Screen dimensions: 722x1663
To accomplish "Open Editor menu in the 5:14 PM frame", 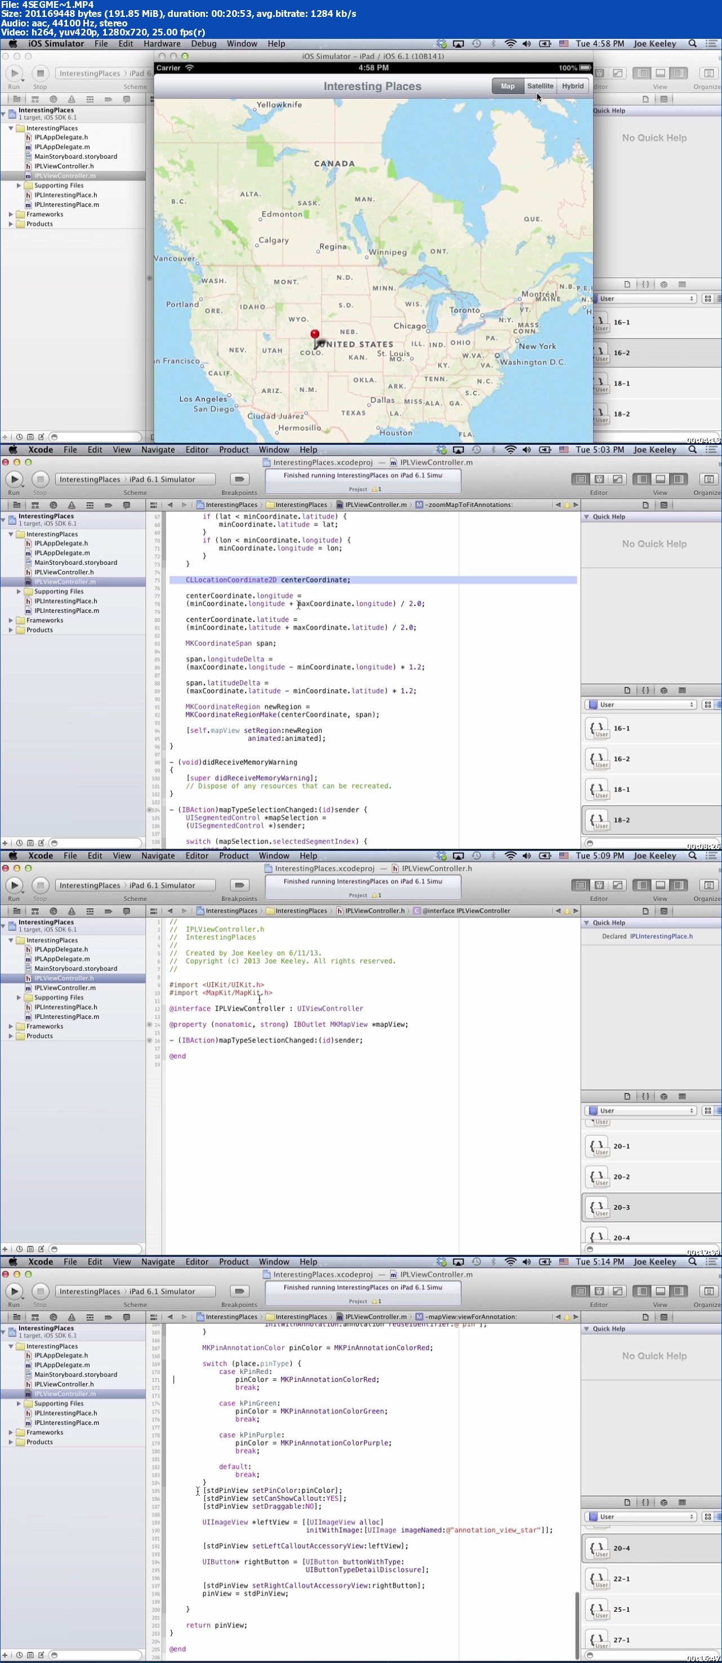I will (x=197, y=1262).
